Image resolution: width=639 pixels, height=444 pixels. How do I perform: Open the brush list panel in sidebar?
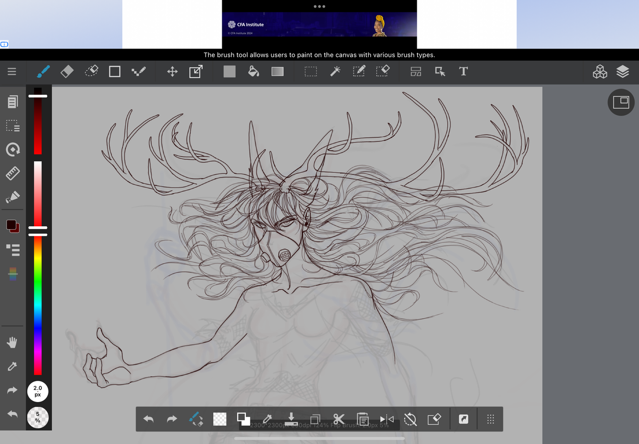pyautogui.click(x=12, y=250)
